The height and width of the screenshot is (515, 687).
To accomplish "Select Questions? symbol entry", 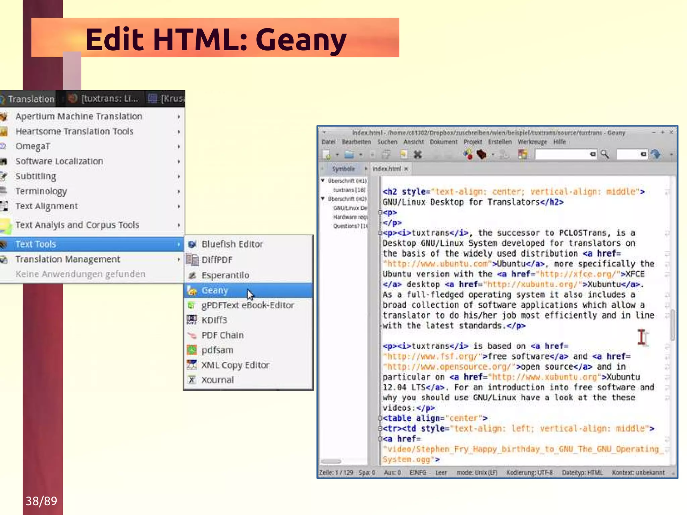I will tap(350, 226).
